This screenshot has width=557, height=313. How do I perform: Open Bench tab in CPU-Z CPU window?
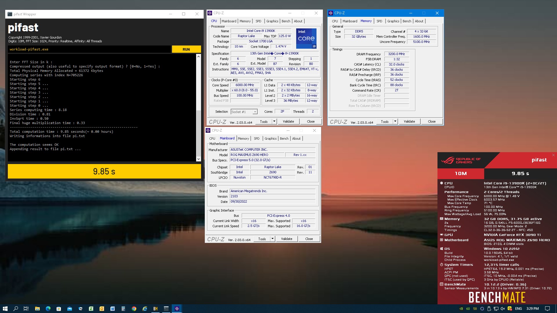tap(286, 21)
